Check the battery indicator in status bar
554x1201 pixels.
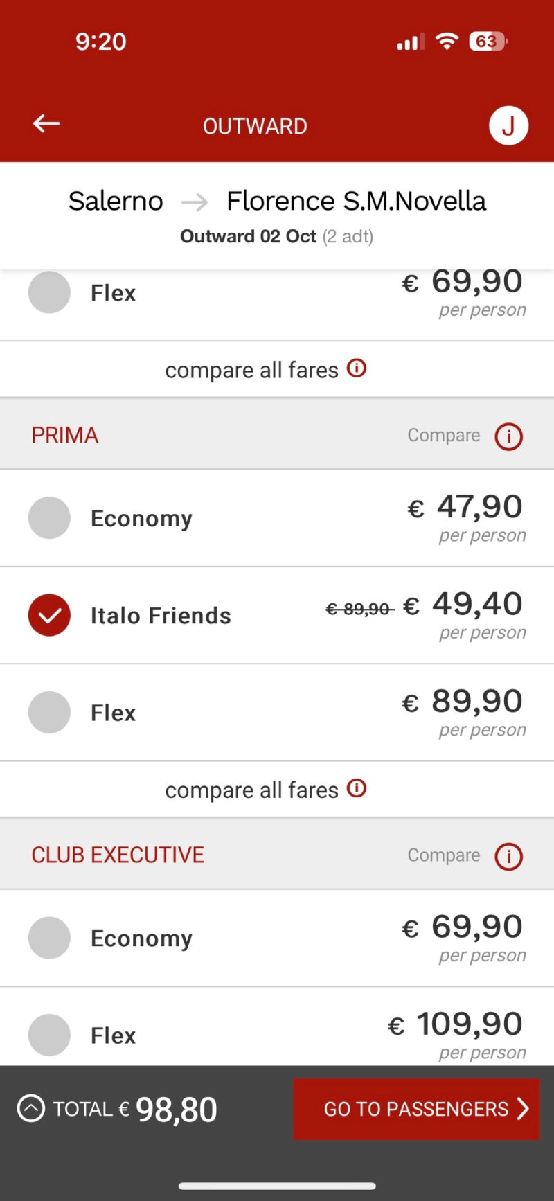tap(488, 42)
